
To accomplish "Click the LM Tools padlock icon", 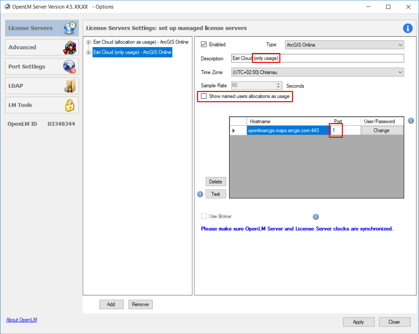I will (x=70, y=105).
